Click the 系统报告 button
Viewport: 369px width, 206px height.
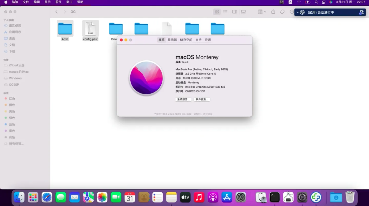pyautogui.click(x=183, y=99)
